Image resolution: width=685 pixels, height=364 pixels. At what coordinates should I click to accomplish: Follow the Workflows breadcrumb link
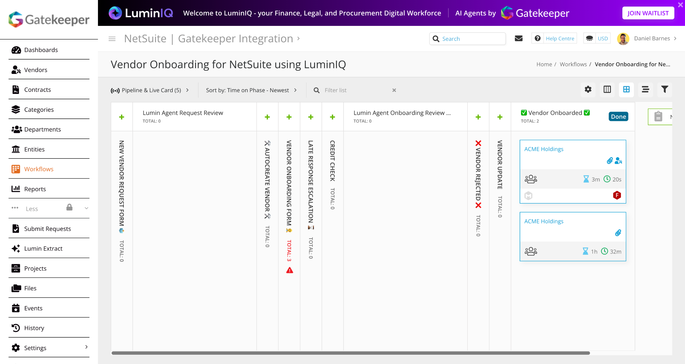pos(573,64)
